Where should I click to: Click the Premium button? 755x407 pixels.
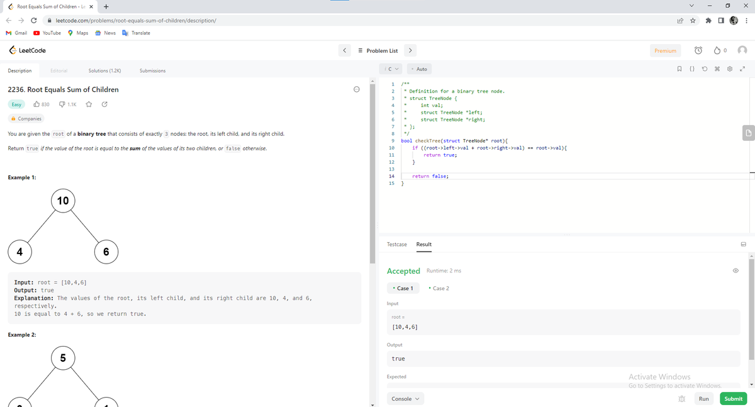(x=665, y=50)
